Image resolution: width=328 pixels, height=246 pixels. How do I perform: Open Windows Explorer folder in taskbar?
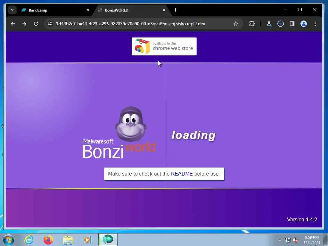click(x=68, y=240)
